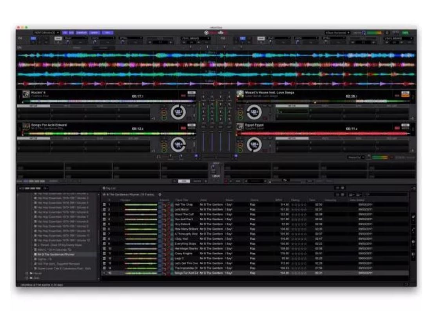Click the BPM ring on the Egypt Egypt deck

pyautogui.click(x=254, y=145)
